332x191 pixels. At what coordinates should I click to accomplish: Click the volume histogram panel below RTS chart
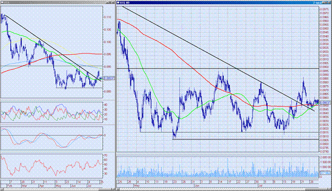[x=218, y=166]
